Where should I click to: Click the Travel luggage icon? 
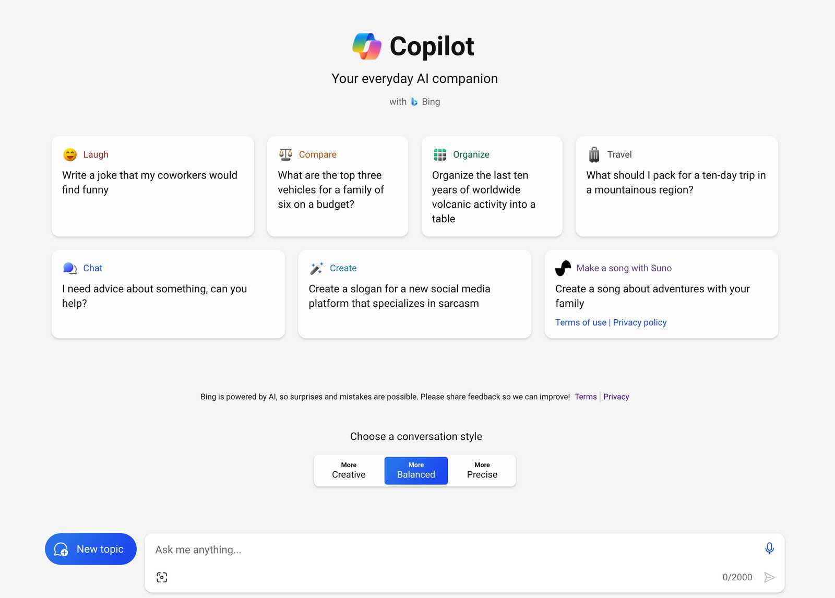(x=594, y=154)
